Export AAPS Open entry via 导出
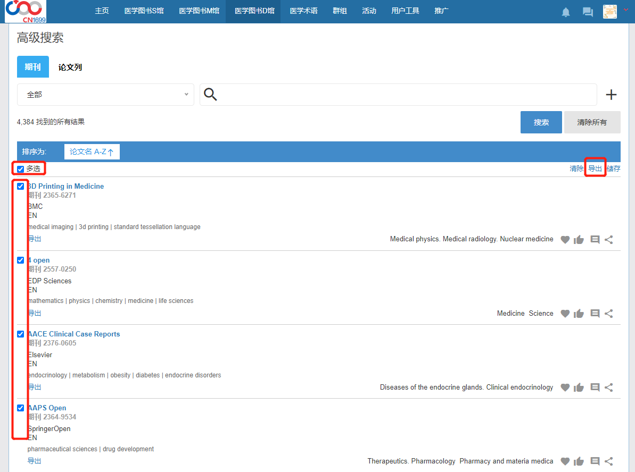 pyautogui.click(x=35, y=461)
